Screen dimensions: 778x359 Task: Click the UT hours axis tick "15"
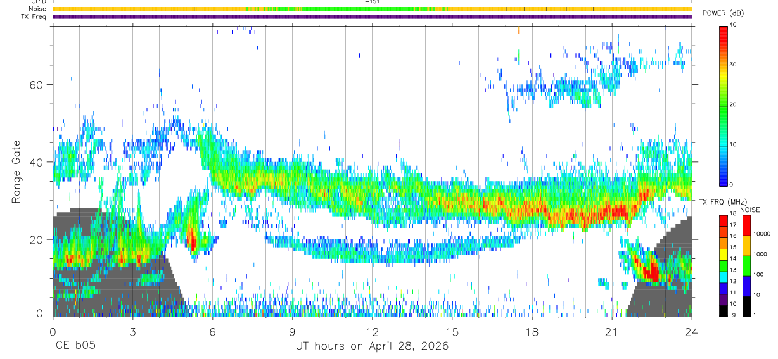point(452,332)
